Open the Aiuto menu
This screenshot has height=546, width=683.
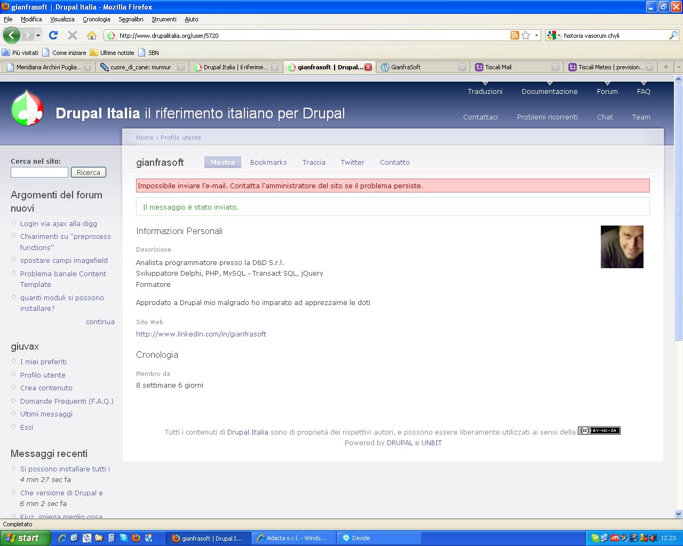coord(192,19)
